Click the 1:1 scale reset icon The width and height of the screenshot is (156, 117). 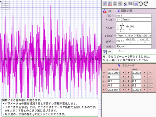tap(136, 4)
